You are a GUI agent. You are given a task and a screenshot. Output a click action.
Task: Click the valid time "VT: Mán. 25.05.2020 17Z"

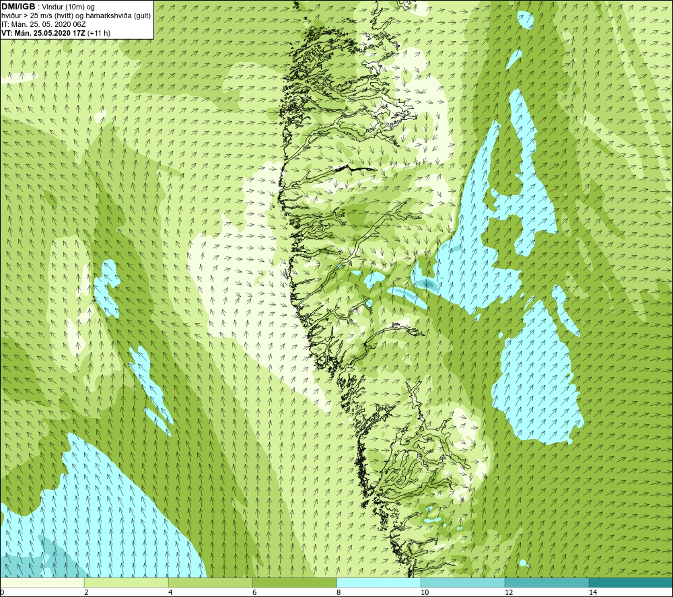coord(44,33)
